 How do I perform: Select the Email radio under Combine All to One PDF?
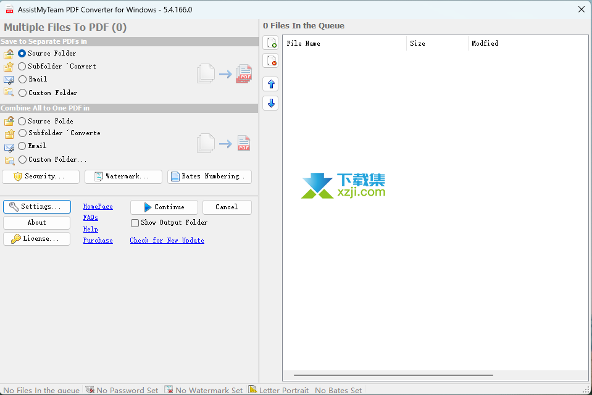click(22, 146)
